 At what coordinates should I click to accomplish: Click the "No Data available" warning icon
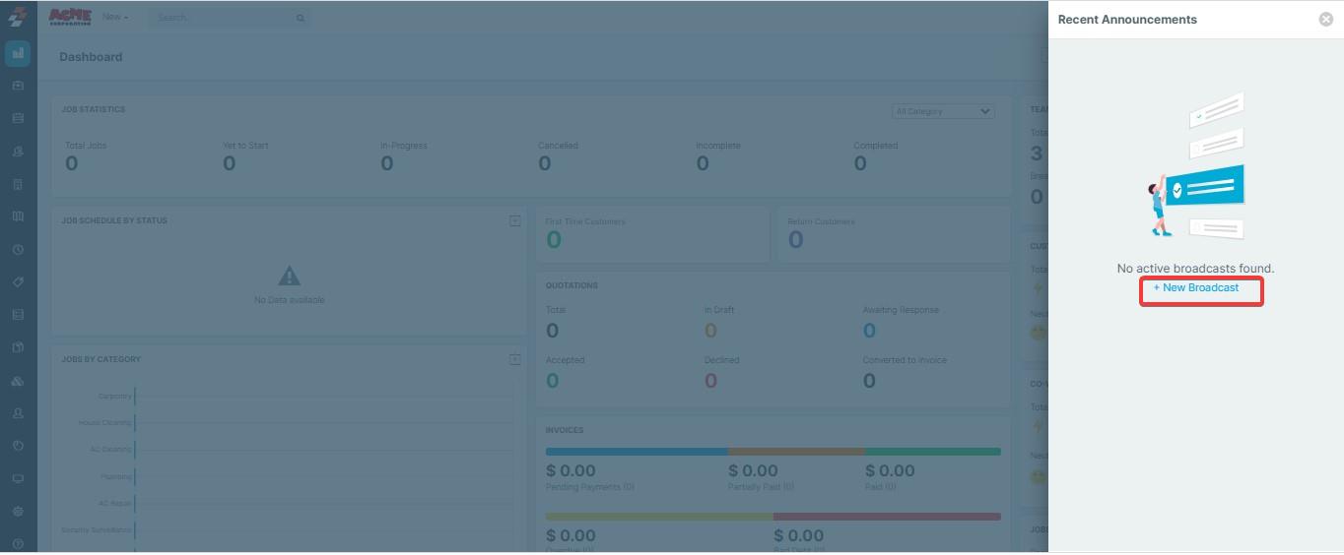pyautogui.click(x=289, y=276)
